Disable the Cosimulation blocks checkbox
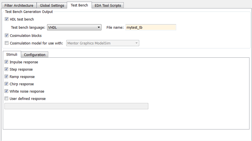Image resolution: width=252 pixels, height=141 pixels. pyautogui.click(x=7, y=36)
